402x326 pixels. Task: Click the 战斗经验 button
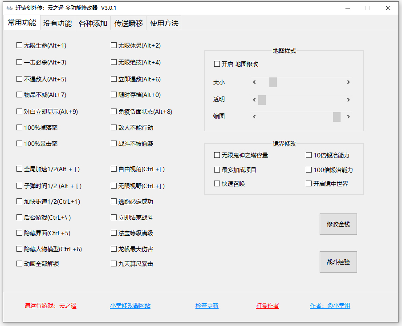coord(338,262)
